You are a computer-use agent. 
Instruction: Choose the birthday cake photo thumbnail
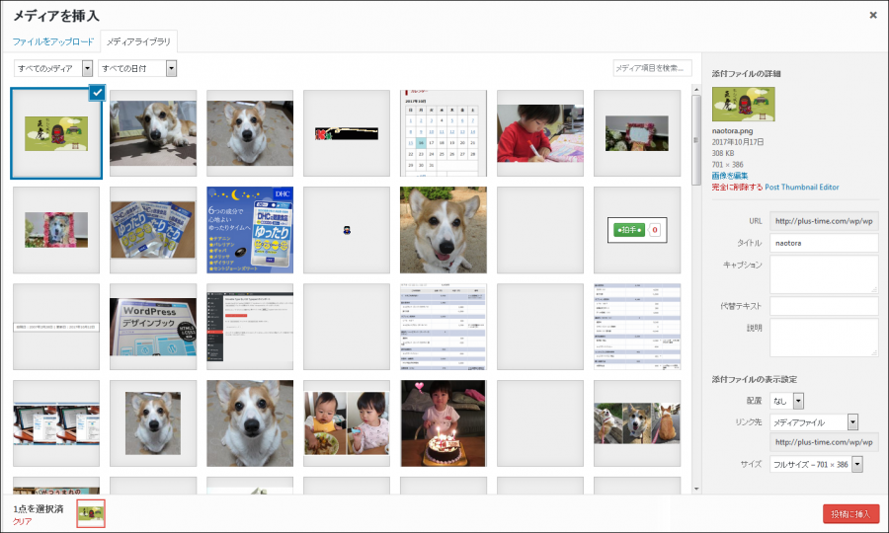[444, 422]
